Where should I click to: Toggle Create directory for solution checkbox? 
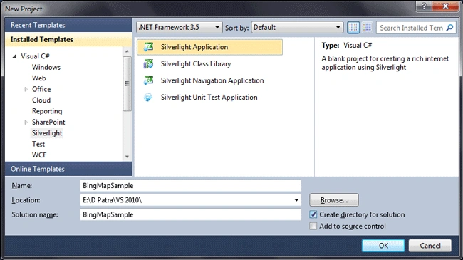[313, 214]
